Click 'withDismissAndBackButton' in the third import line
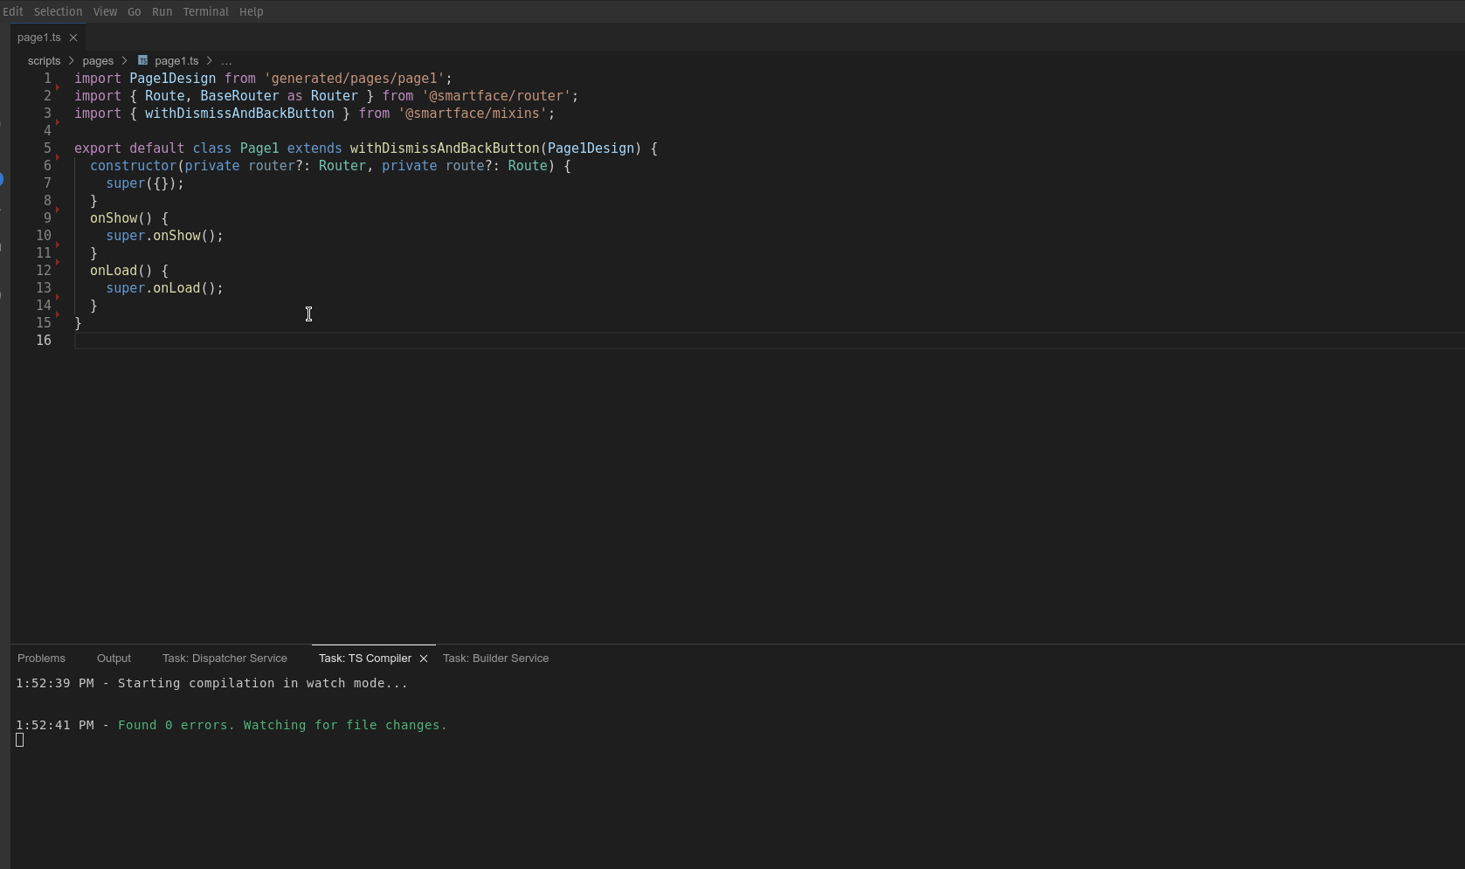 pyautogui.click(x=239, y=114)
